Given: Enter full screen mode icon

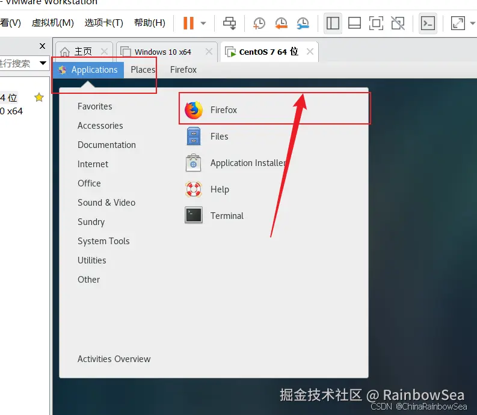Looking at the screenshot, I should [376, 23].
